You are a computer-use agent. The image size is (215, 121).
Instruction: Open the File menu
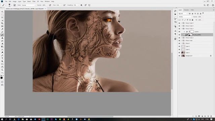[x=6, y=1]
